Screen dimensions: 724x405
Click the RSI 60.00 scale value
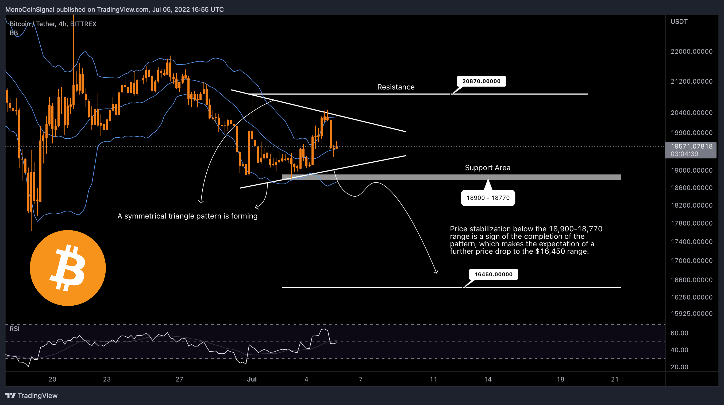(x=679, y=333)
